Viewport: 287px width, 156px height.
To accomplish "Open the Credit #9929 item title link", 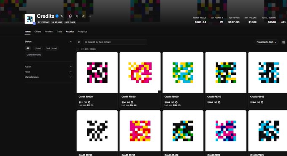I will click(x=86, y=97).
